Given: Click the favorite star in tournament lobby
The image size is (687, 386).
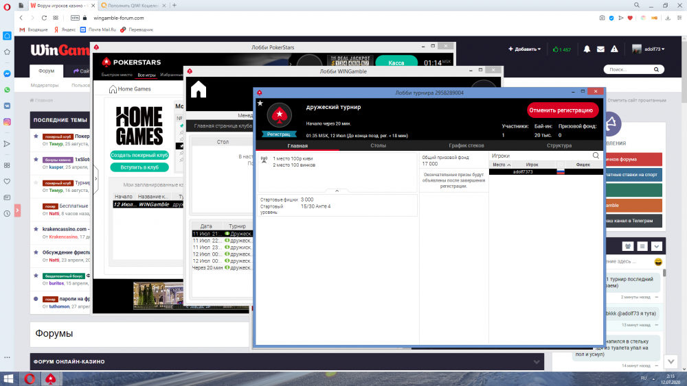Looking at the screenshot, I should tap(260, 103).
